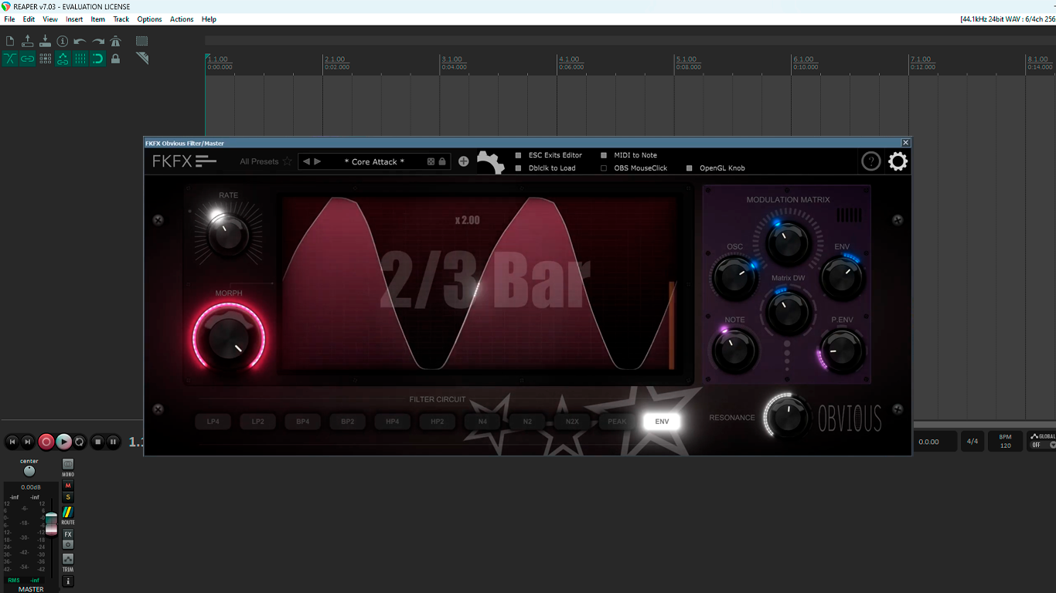Toggle master track Mono button
1056x593 pixels.
point(68,465)
